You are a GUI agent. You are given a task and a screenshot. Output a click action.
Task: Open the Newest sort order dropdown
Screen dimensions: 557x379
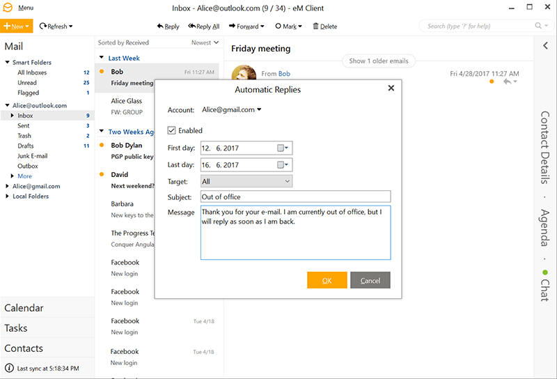pos(205,42)
